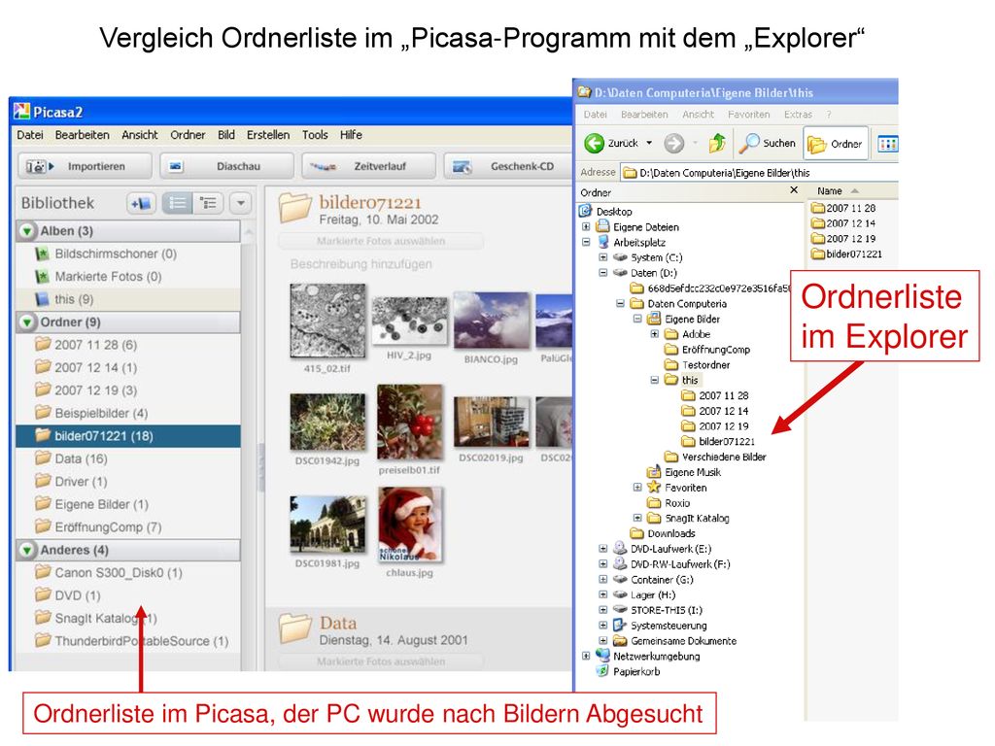Select Markierte Fotos (0) album

tap(128, 277)
